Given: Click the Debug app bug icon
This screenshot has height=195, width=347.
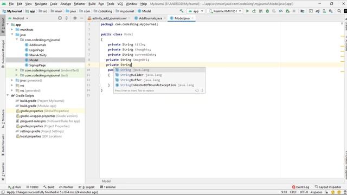Looking at the screenshot, I should pos(267,11).
